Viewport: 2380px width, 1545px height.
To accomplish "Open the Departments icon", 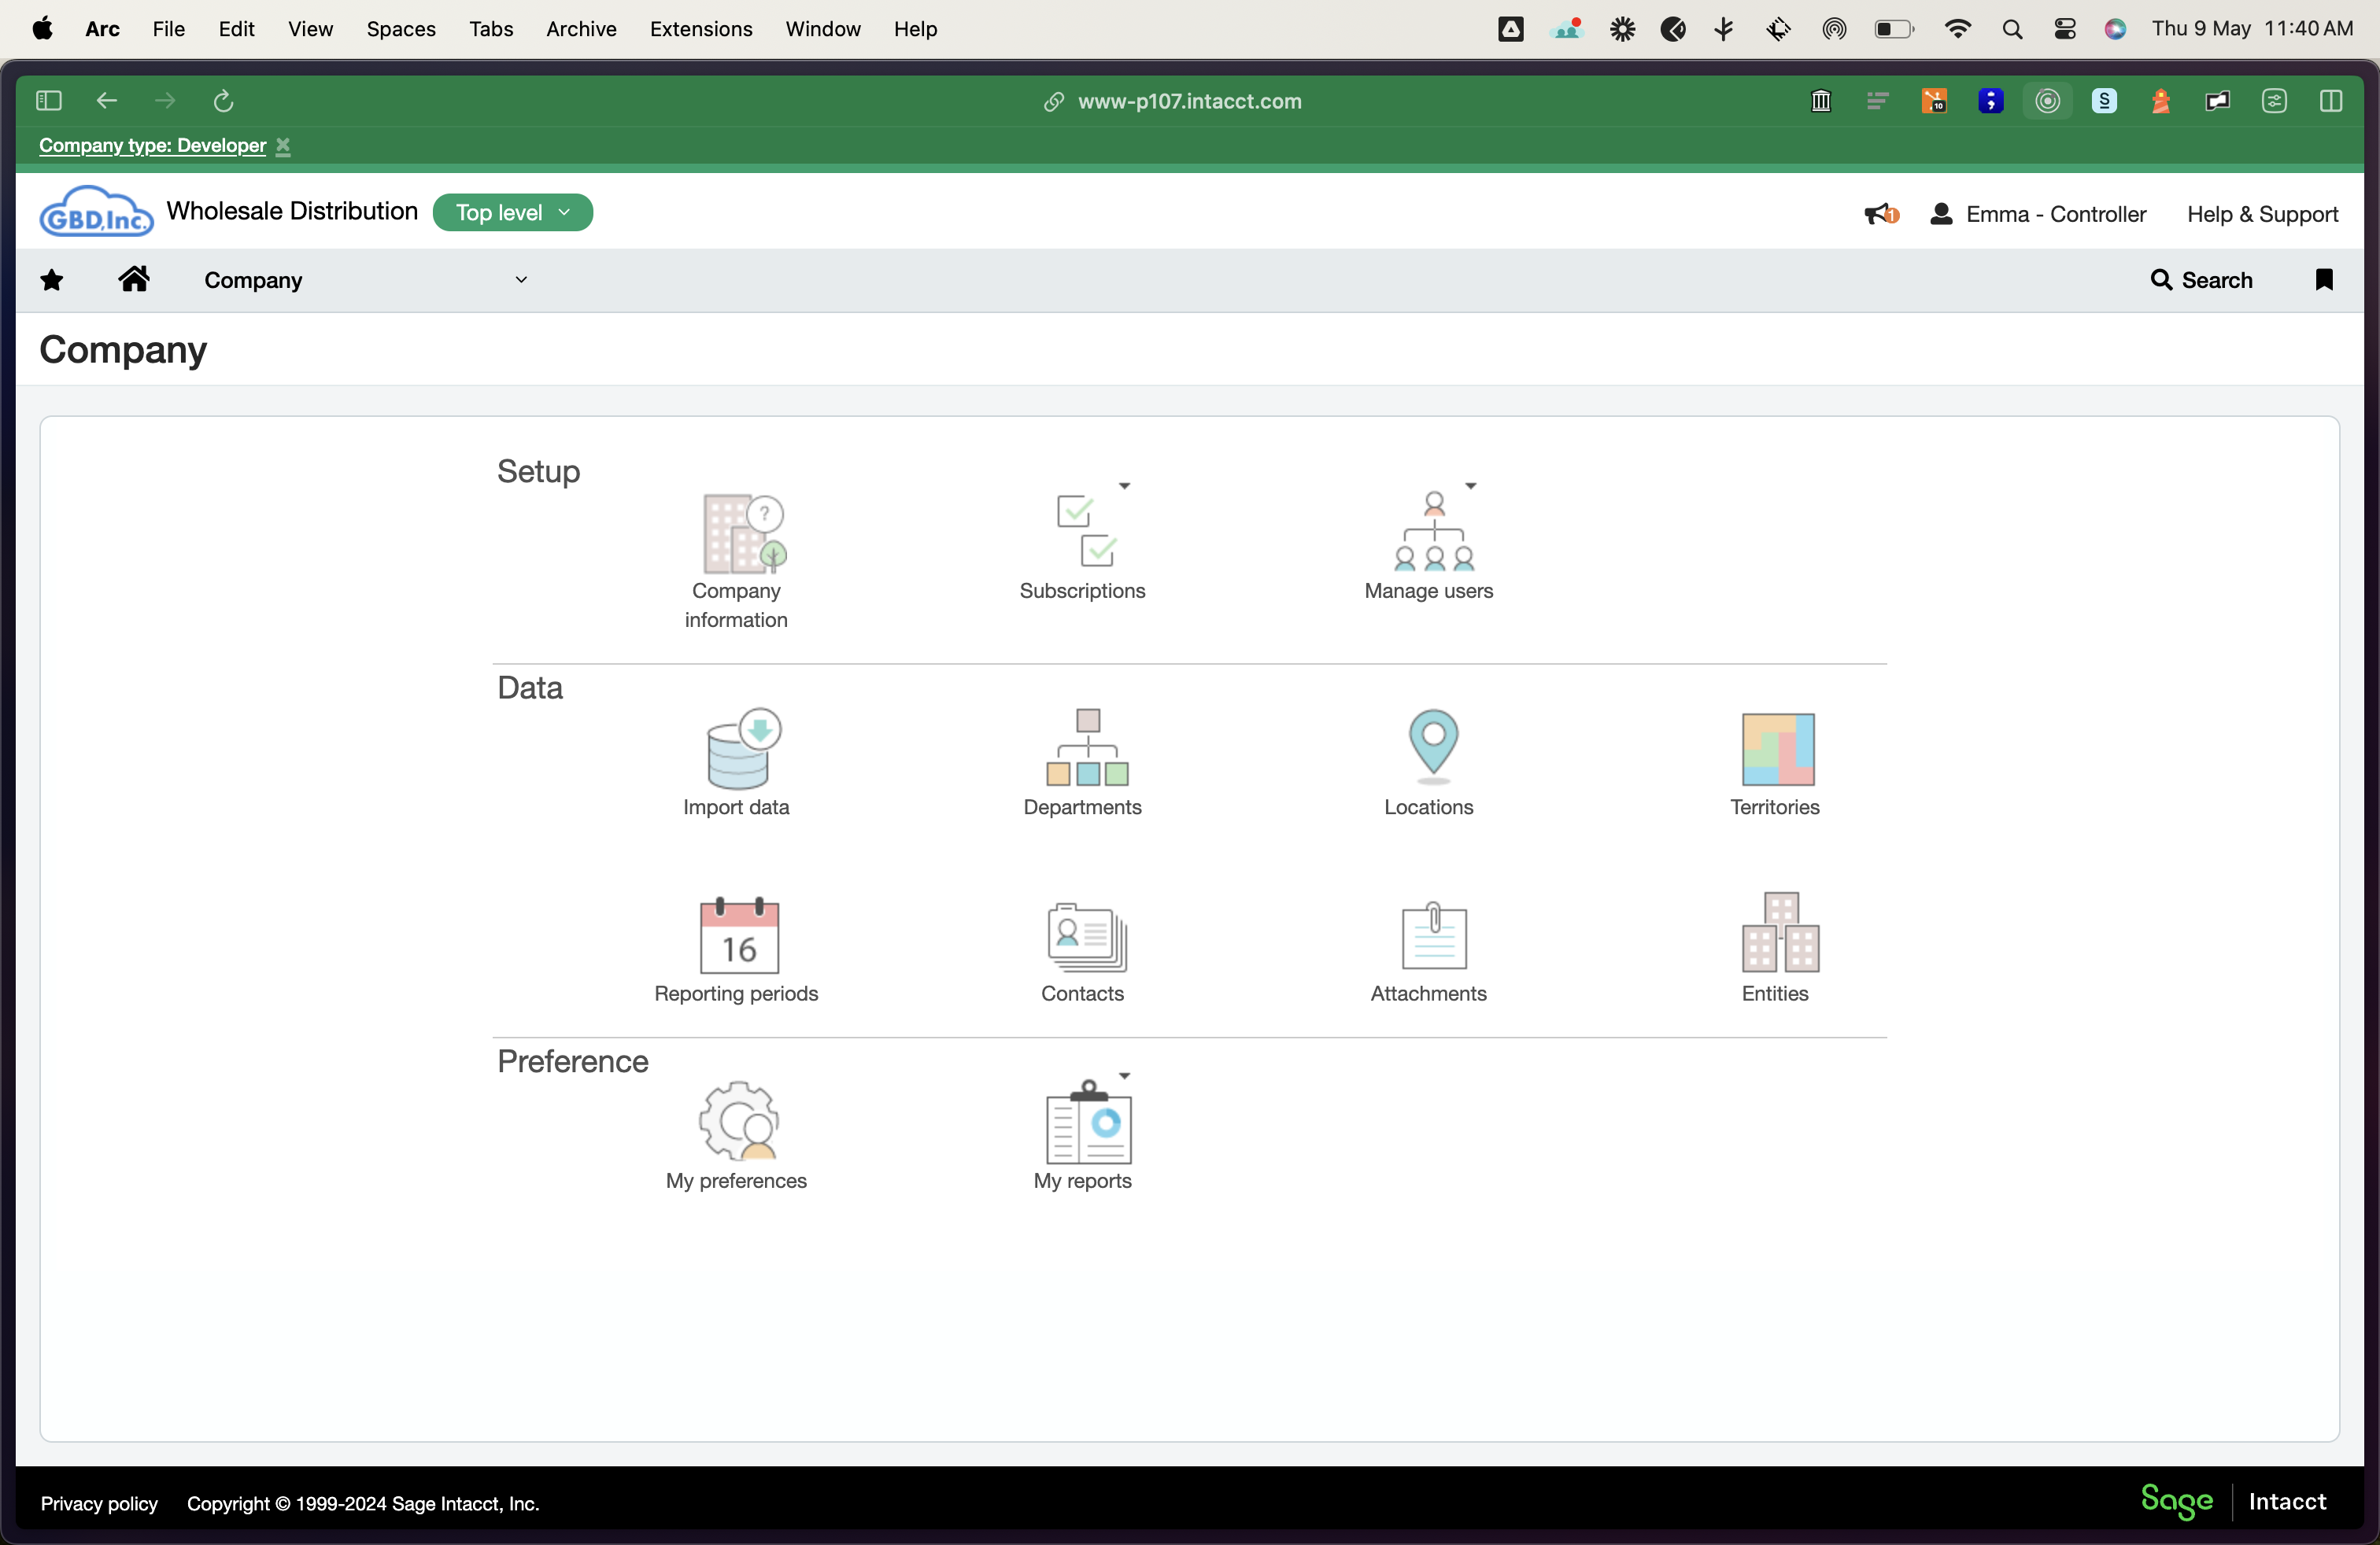I will [1087, 747].
